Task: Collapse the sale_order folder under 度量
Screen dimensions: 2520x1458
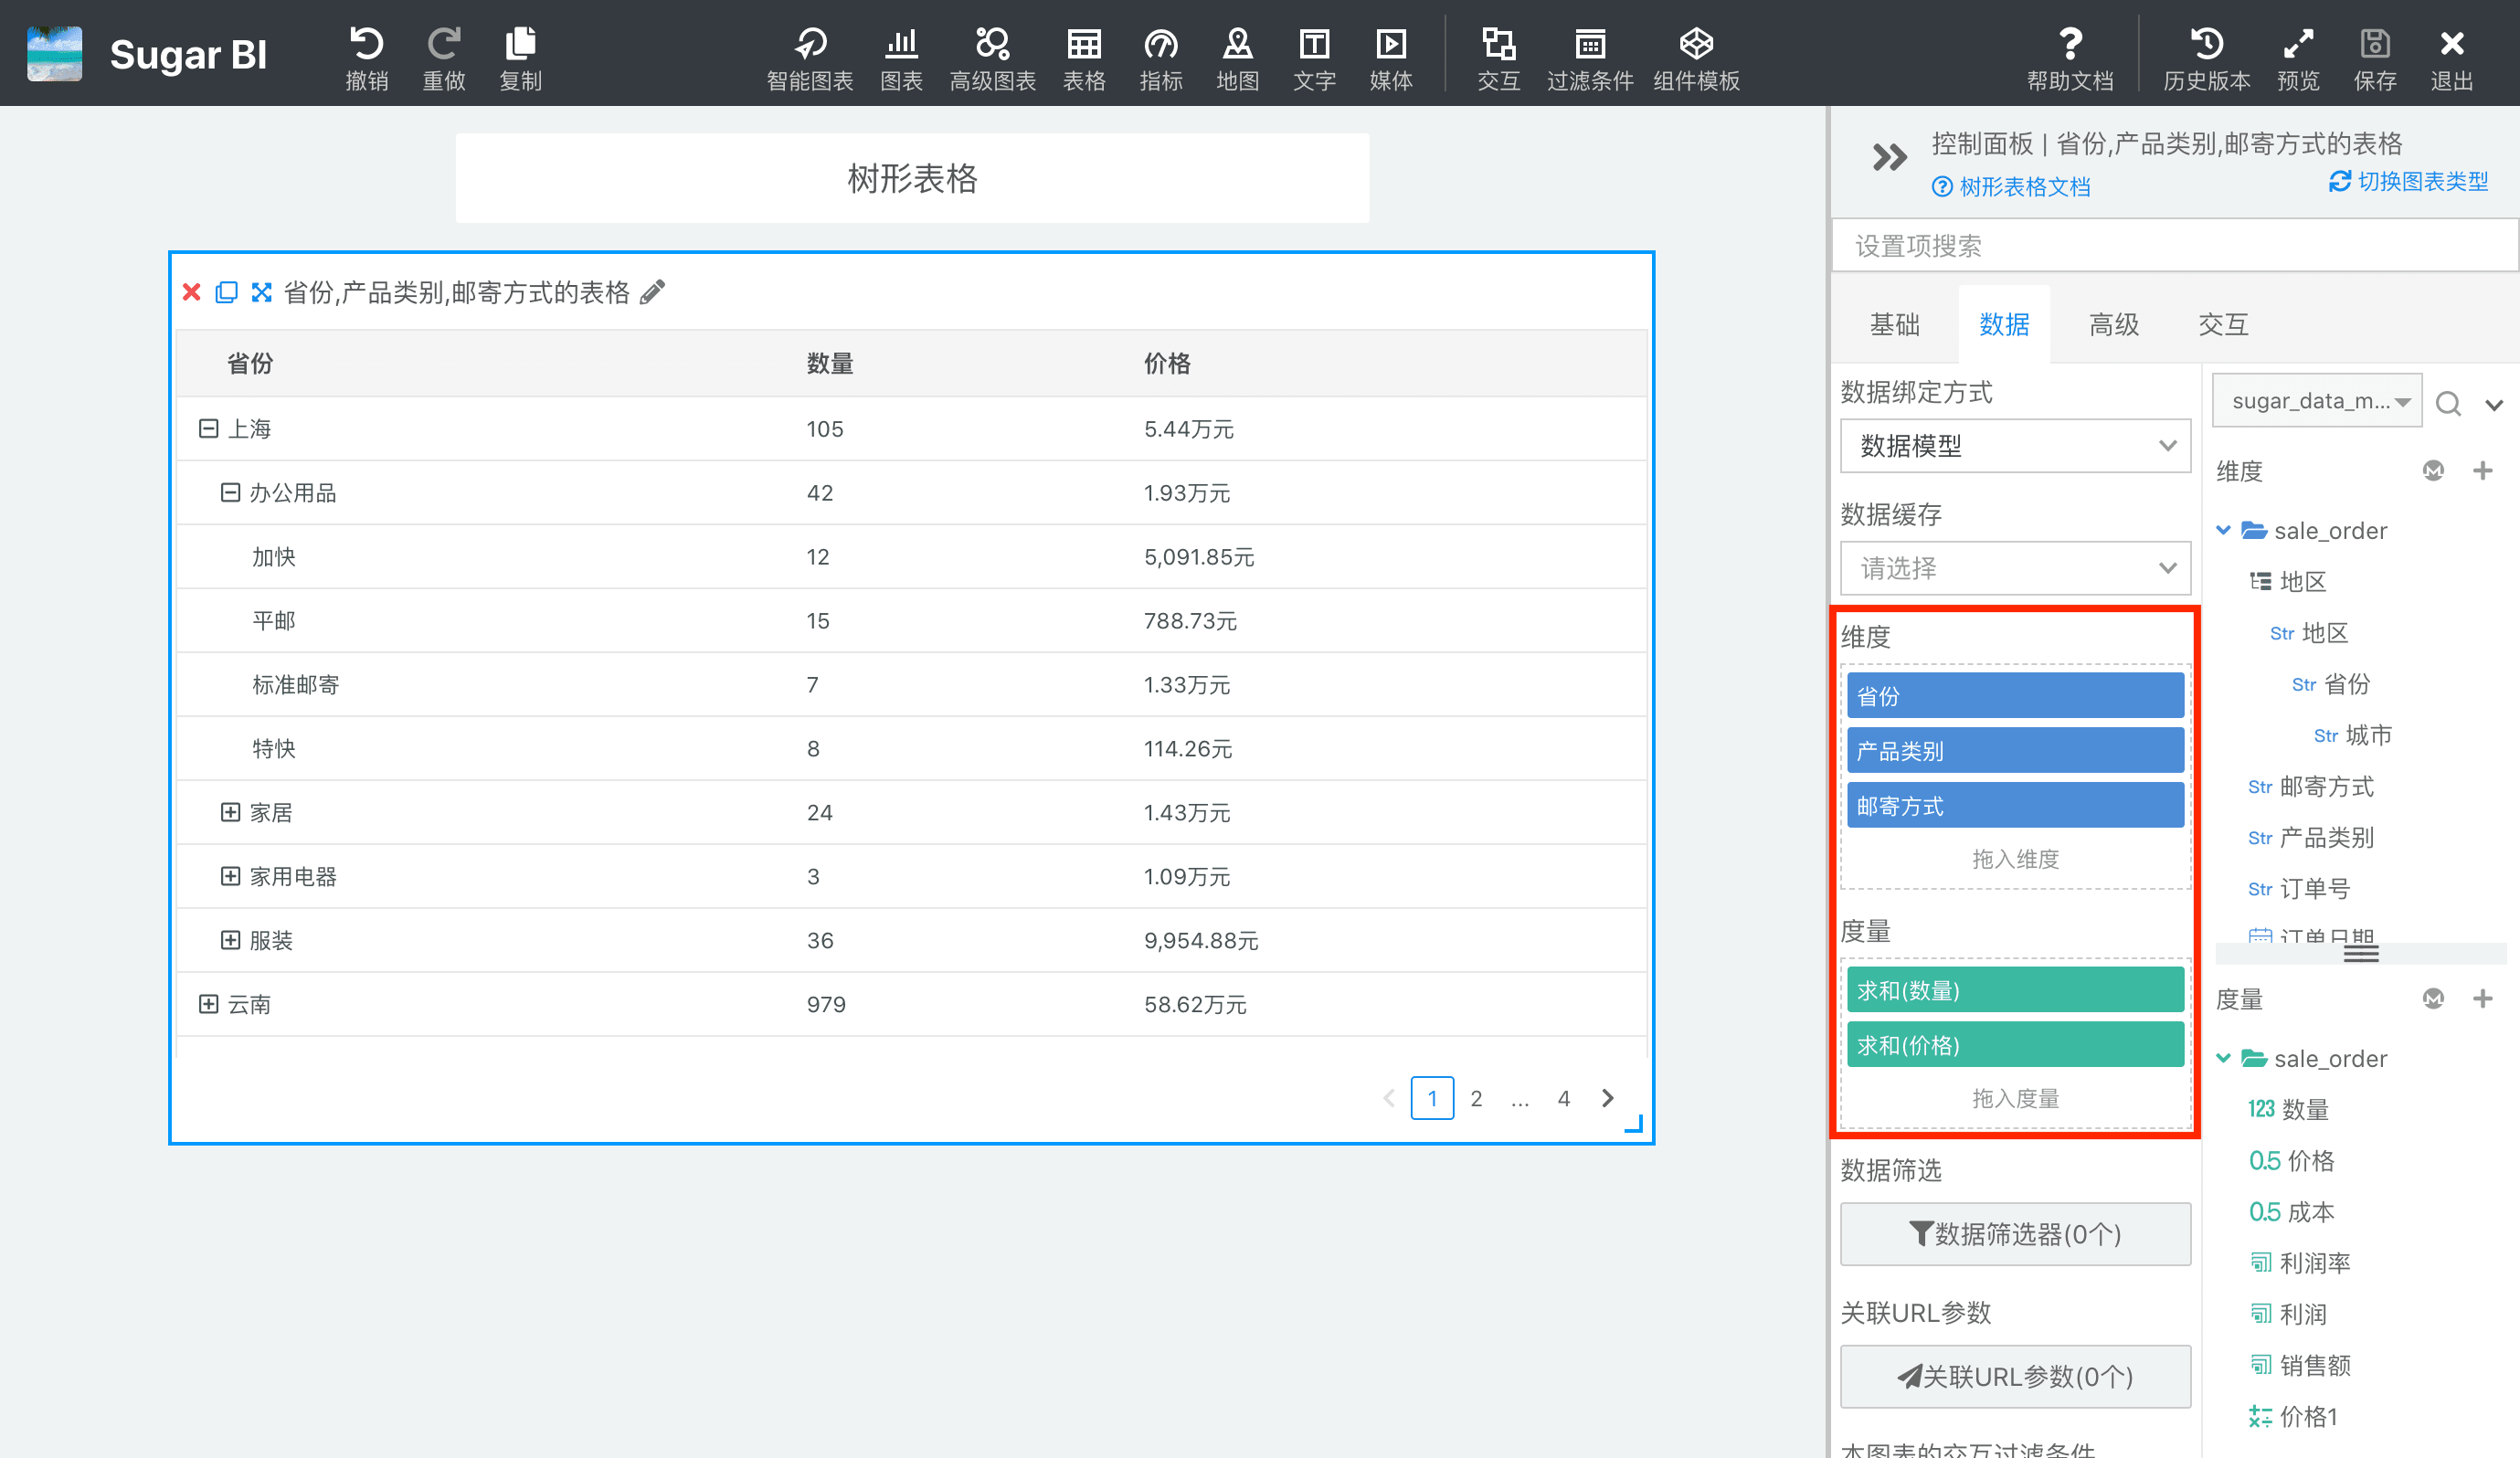Action: pyautogui.click(x=2223, y=1058)
